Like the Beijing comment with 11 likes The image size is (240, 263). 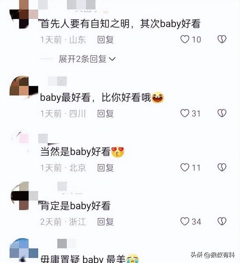point(185,167)
